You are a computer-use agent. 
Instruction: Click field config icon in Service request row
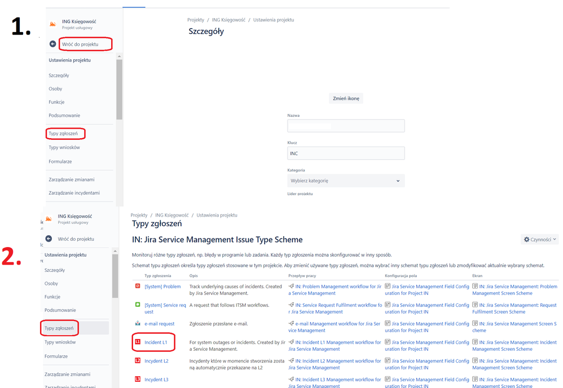(388, 305)
